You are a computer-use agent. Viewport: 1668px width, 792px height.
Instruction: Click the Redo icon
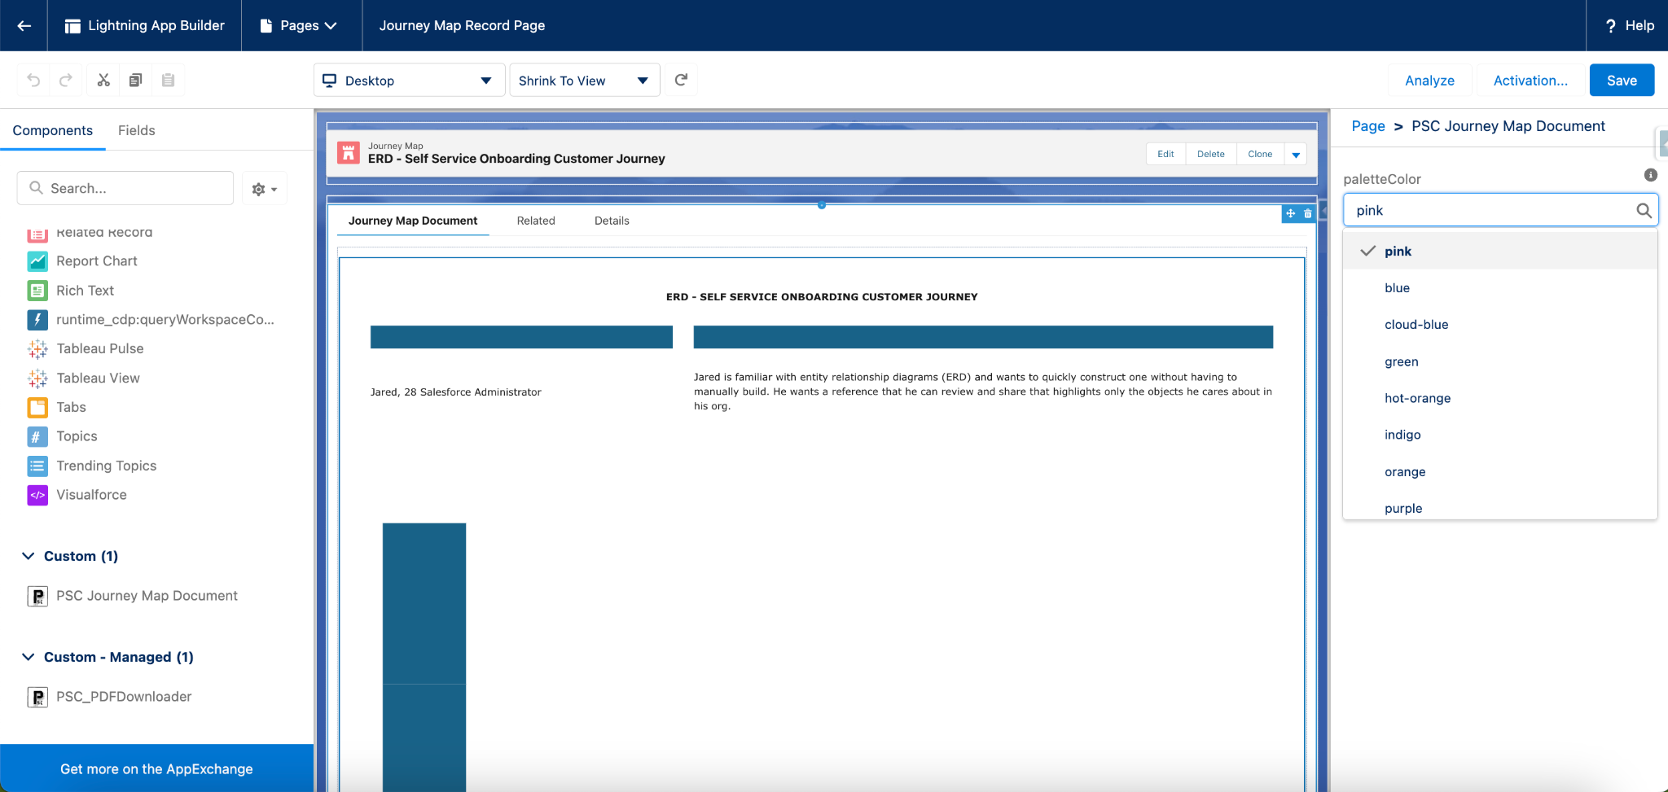click(x=66, y=80)
